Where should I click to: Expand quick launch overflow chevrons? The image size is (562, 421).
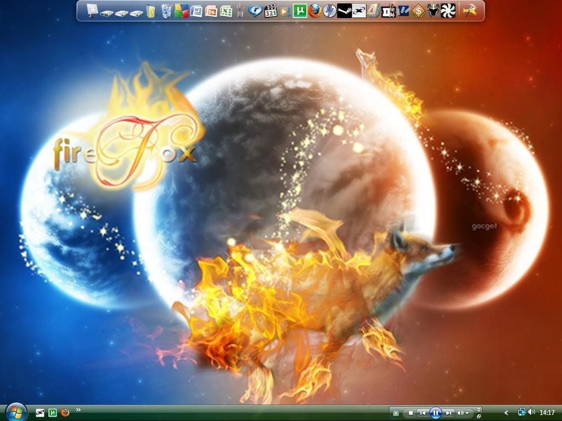pos(78,410)
